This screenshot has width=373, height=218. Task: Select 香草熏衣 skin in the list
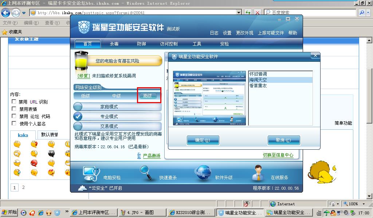[x=280, y=86]
